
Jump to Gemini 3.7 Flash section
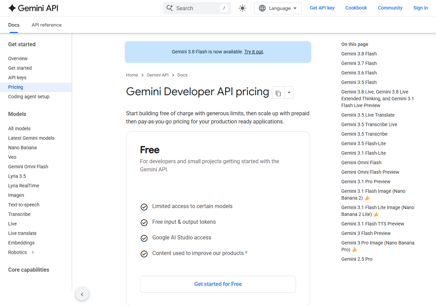click(x=359, y=63)
